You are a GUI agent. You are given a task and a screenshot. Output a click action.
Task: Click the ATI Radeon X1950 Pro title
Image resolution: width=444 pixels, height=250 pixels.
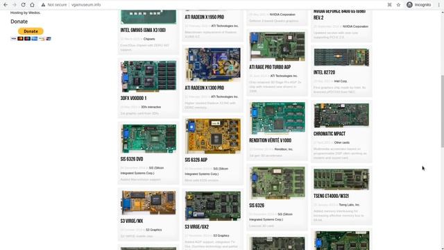point(205,17)
